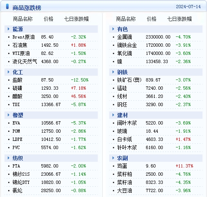Open the 醋酸 commodity

tap(17, 96)
